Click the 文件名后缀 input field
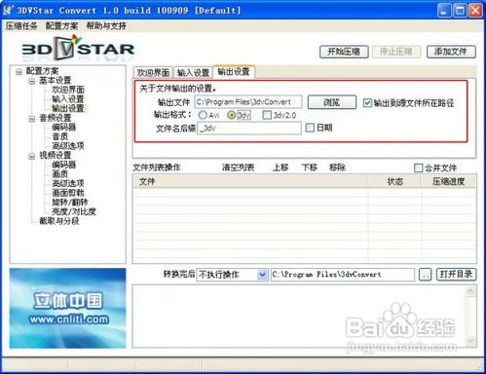This screenshot has height=374, width=486. (249, 129)
